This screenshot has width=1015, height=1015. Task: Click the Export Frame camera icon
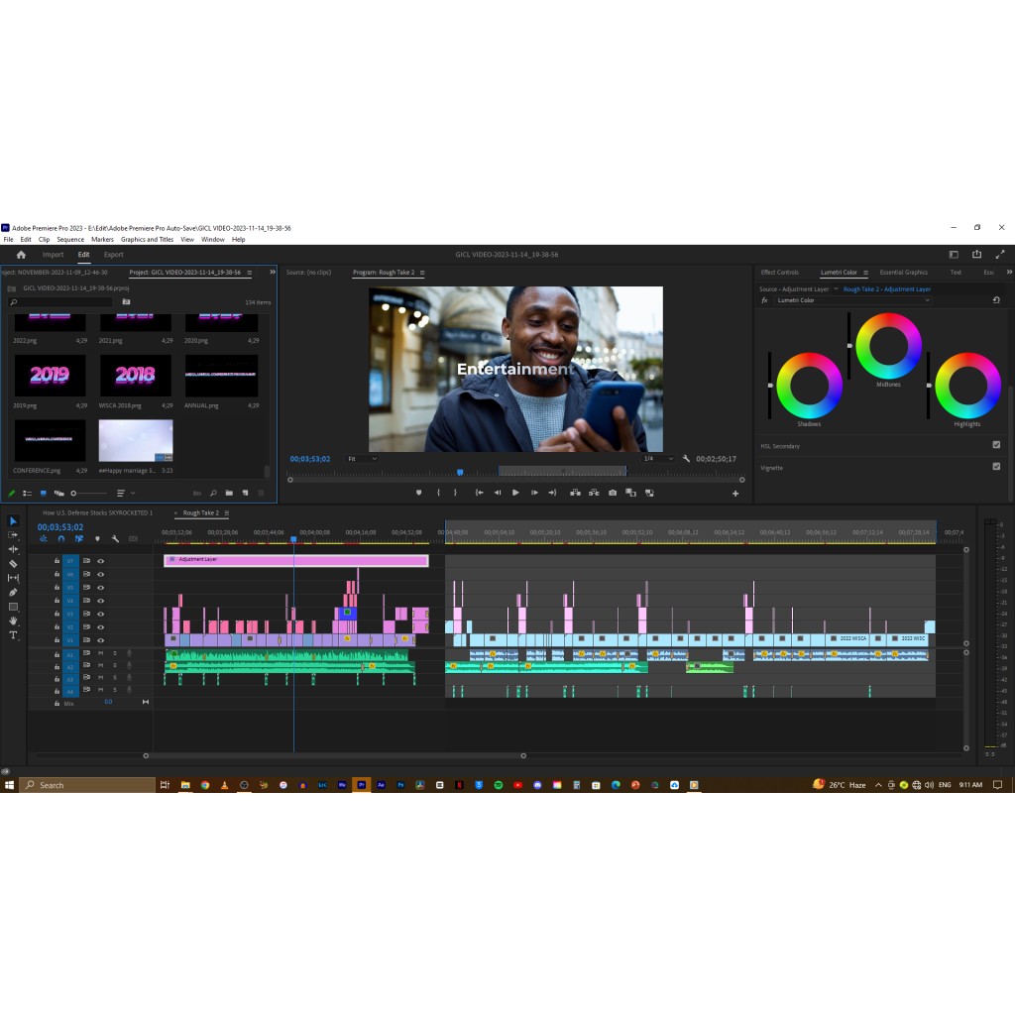[x=612, y=493]
